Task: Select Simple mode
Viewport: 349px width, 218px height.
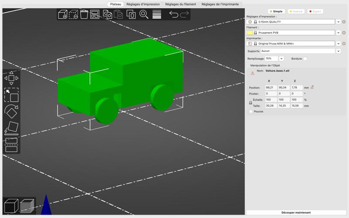Action: tap(276, 11)
